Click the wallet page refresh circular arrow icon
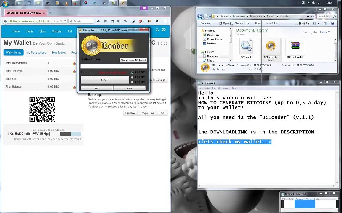This screenshot has height=213, width=342. [x=157, y=29]
